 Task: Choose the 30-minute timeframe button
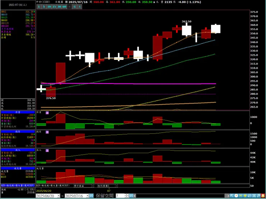(x=59, y=7)
